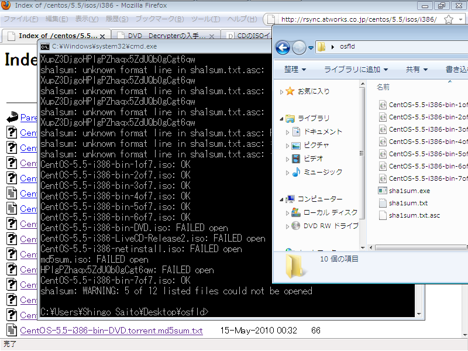Select CentOS-5.5-i386-bin-3of7 ISO file icon
The image size is (468, 351).
coord(383,129)
